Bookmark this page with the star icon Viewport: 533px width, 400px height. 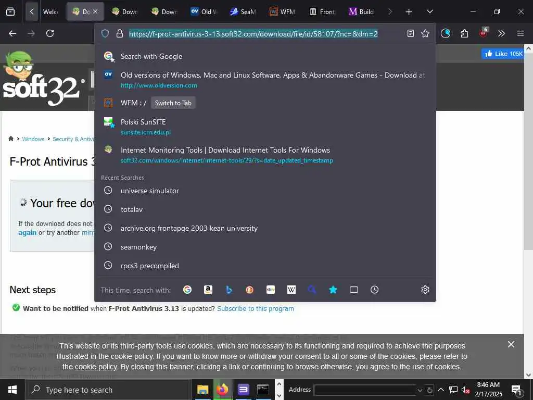pyautogui.click(x=425, y=33)
